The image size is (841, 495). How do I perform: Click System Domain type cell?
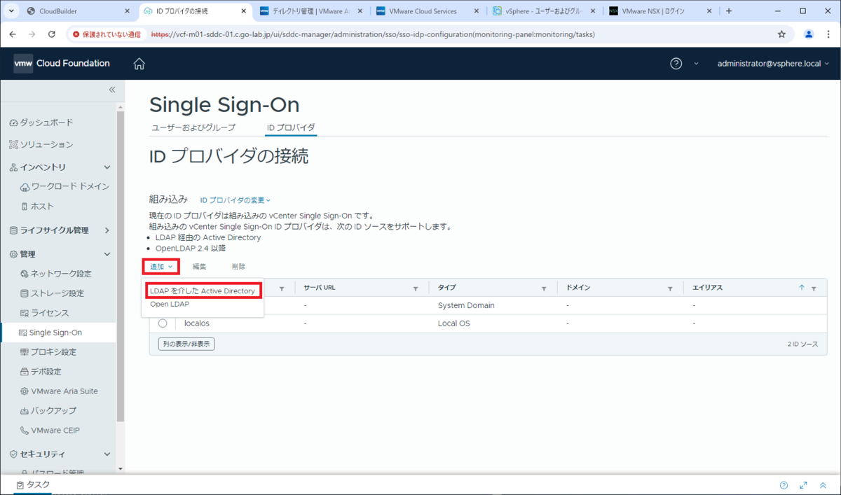coord(466,305)
